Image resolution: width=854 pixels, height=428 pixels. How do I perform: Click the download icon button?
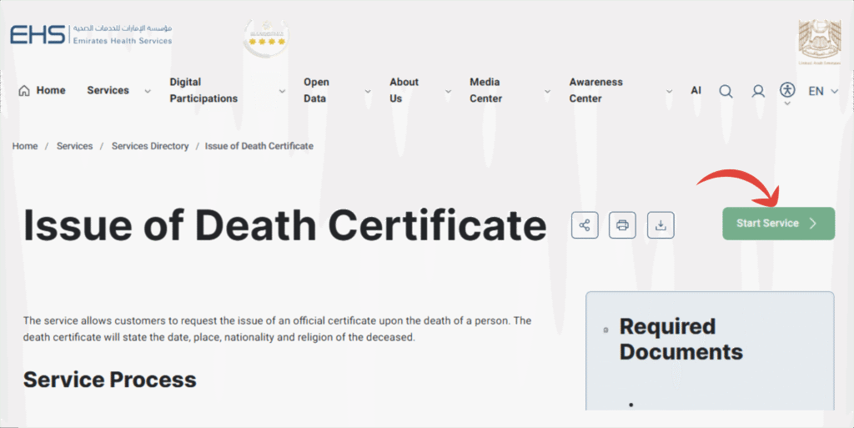click(x=661, y=224)
